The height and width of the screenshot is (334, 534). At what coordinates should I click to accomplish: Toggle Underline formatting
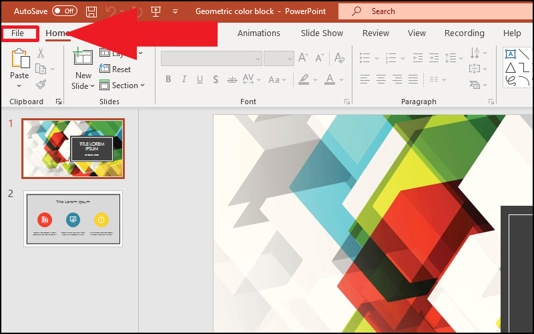pyautogui.click(x=200, y=79)
